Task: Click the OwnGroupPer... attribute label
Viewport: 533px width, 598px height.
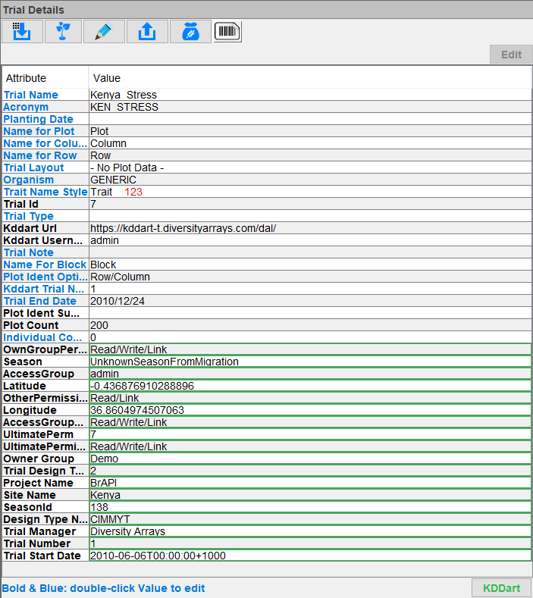Action: pos(45,349)
